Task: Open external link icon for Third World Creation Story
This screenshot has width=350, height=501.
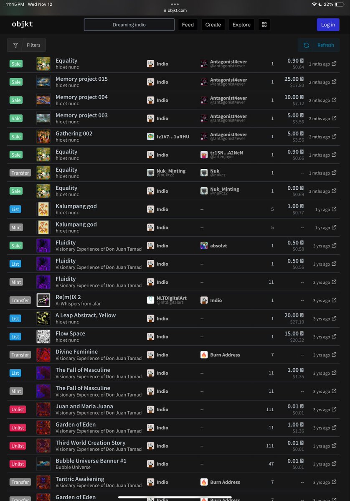Action: pyautogui.click(x=334, y=446)
